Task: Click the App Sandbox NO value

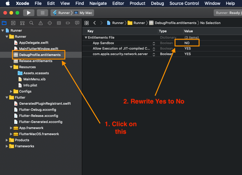Action: [x=187, y=43]
